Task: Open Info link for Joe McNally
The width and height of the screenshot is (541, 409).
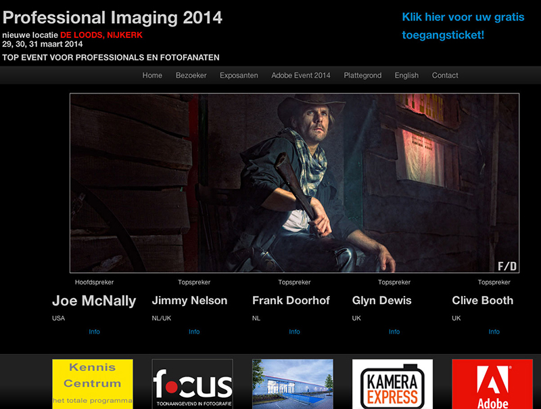Action: 94,332
